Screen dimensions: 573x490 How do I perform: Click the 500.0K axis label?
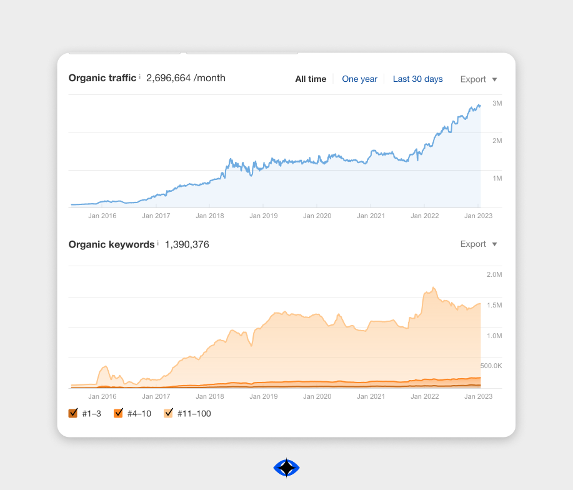coord(491,366)
